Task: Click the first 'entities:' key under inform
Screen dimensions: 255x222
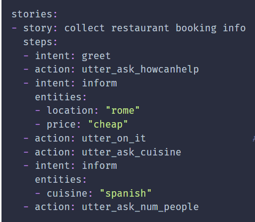Action: point(61,97)
